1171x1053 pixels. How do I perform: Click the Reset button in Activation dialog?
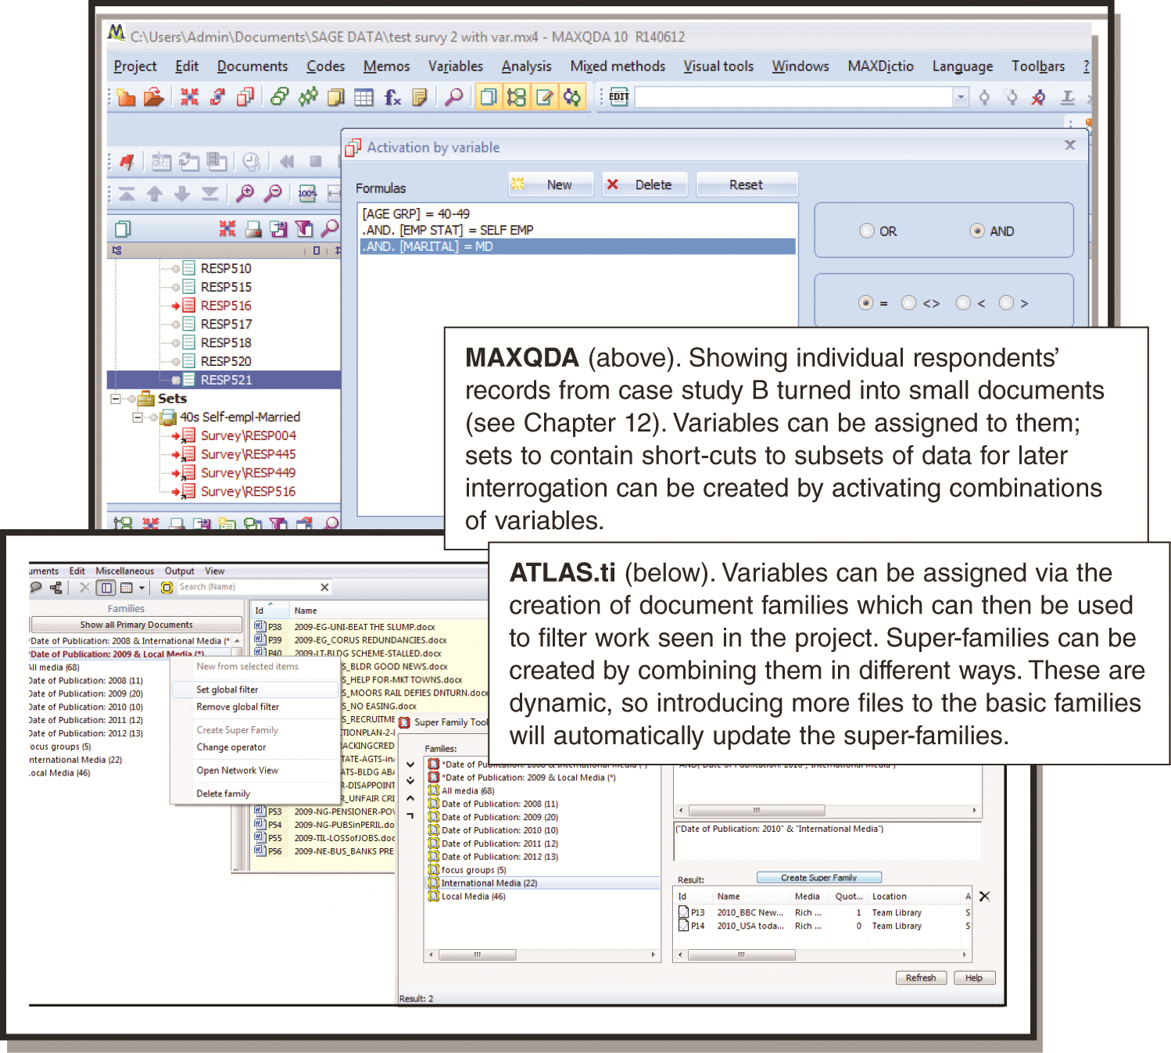click(747, 184)
